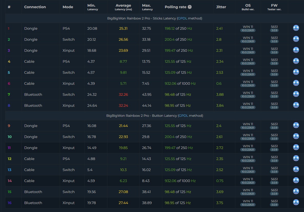Click max latency value 38.89
This screenshot has width=304, height=212.
[147, 203]
